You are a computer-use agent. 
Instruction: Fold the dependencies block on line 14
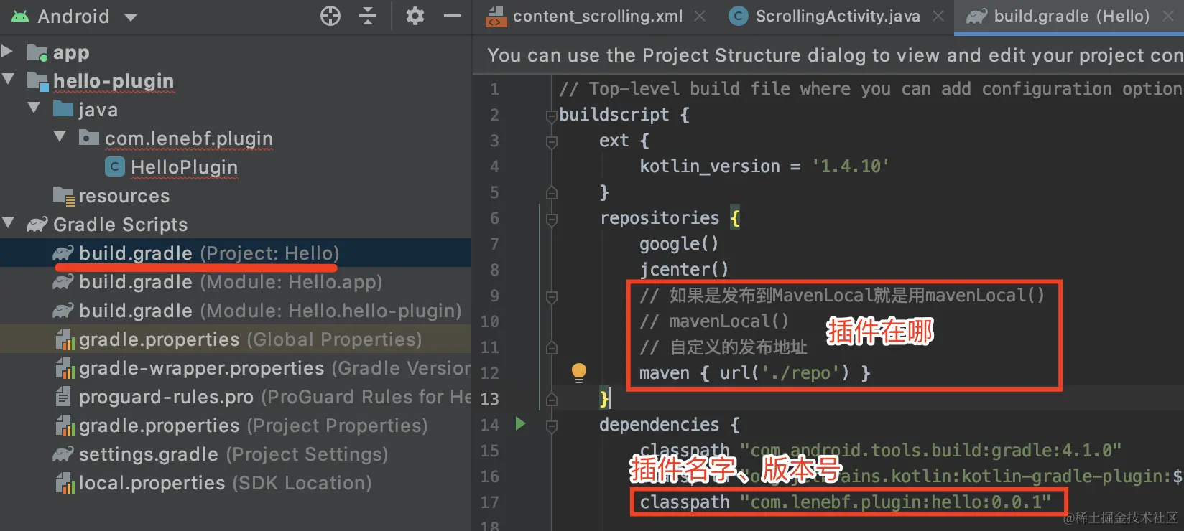[552, 426]
